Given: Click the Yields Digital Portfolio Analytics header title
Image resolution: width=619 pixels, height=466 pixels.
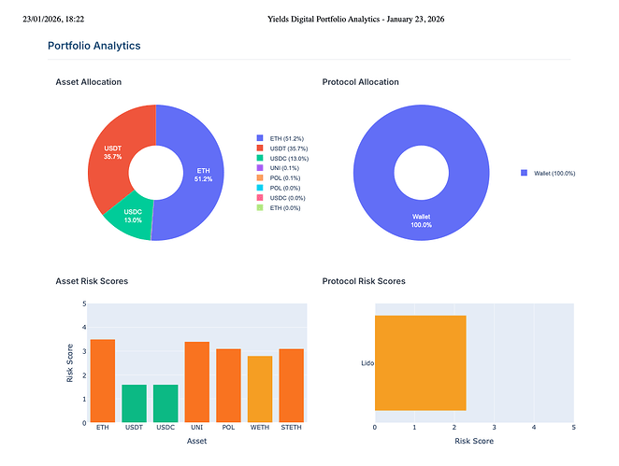Looking at the screenshot, I should [x=355, y=19].
